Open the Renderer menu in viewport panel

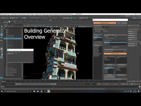[40, 25]
